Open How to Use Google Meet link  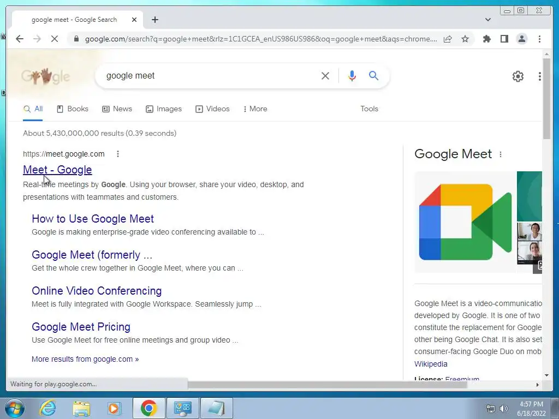point(93,219)
